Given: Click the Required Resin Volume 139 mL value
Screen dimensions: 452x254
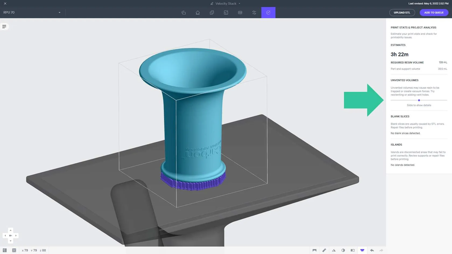Looking at the screenshot, I should tap(443, 62).
